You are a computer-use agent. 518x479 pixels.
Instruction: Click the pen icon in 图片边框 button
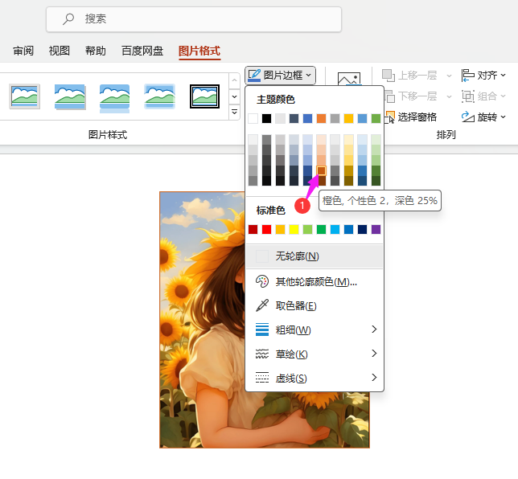coord(254,76)
